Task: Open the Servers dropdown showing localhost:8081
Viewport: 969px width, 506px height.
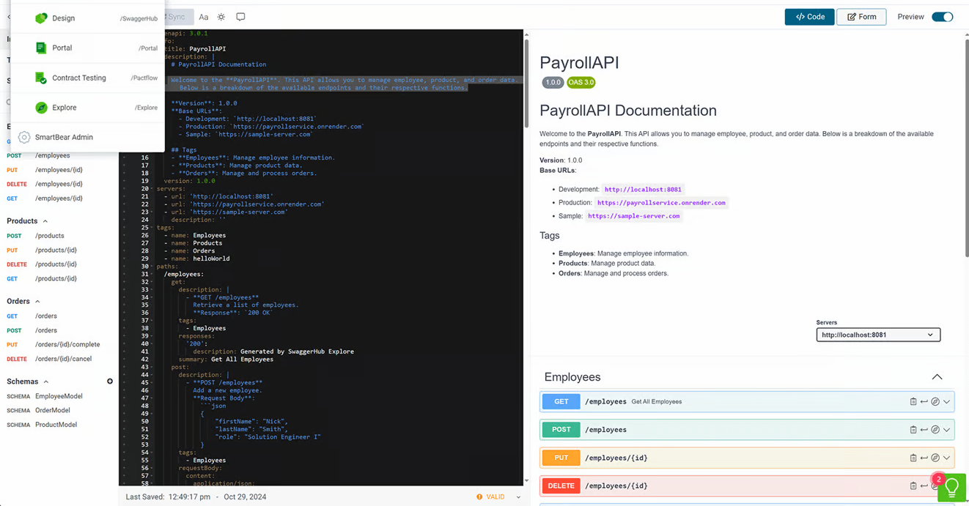Action: point(877,335)
